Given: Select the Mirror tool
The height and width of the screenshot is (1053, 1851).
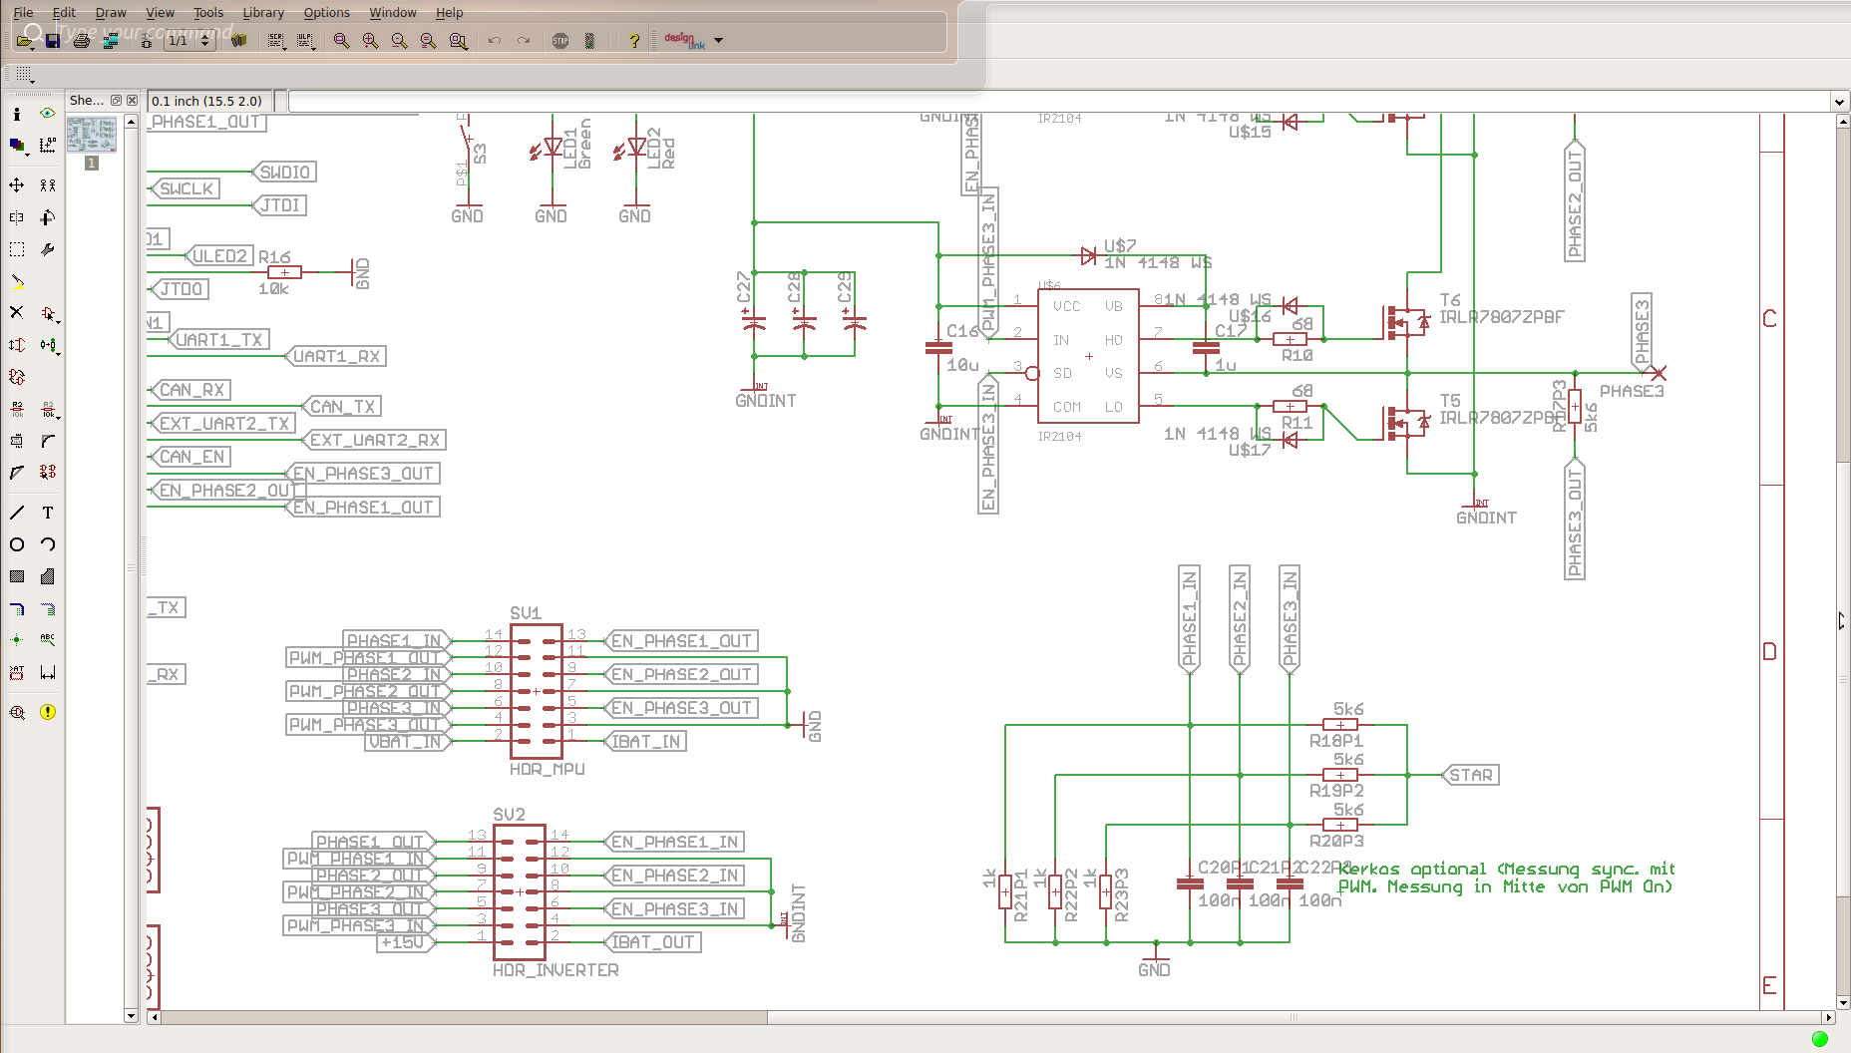Looking at the screenshot, I should 17,217.
